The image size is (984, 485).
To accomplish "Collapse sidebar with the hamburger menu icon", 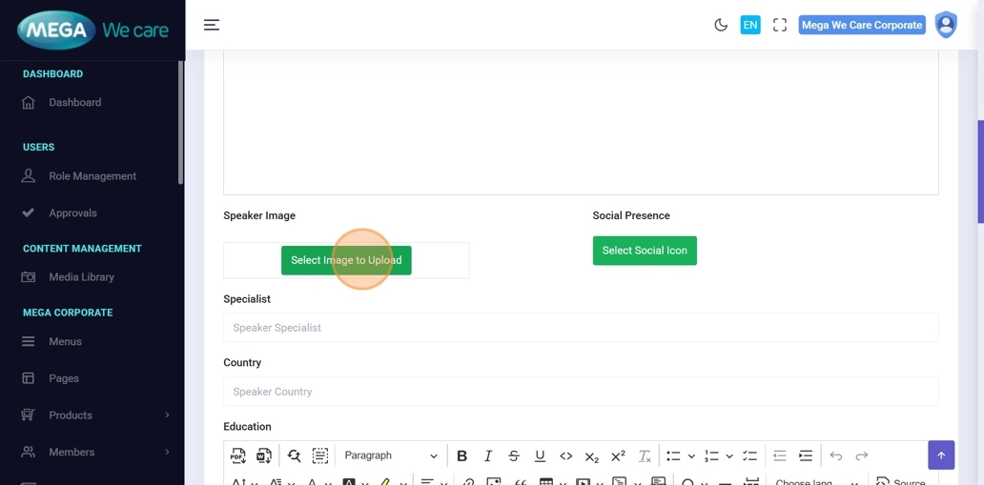I will [212, 25].
